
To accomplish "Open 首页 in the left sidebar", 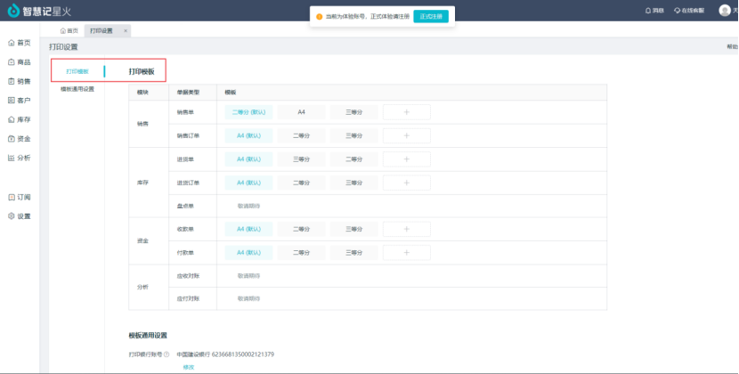I will pos(20,43).
